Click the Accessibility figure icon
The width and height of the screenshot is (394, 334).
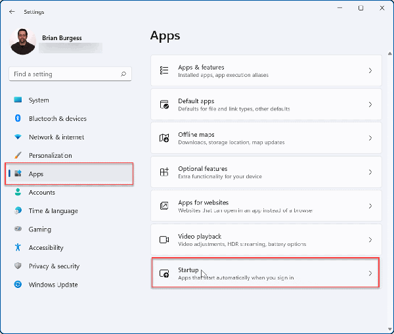tap(18, 247)
